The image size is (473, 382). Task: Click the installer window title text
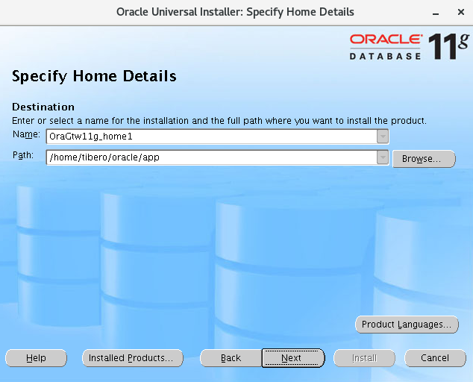235,12
